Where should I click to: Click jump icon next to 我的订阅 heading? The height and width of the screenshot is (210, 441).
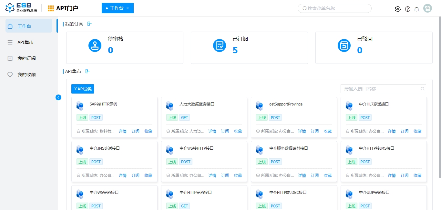[x=89, y=24]
